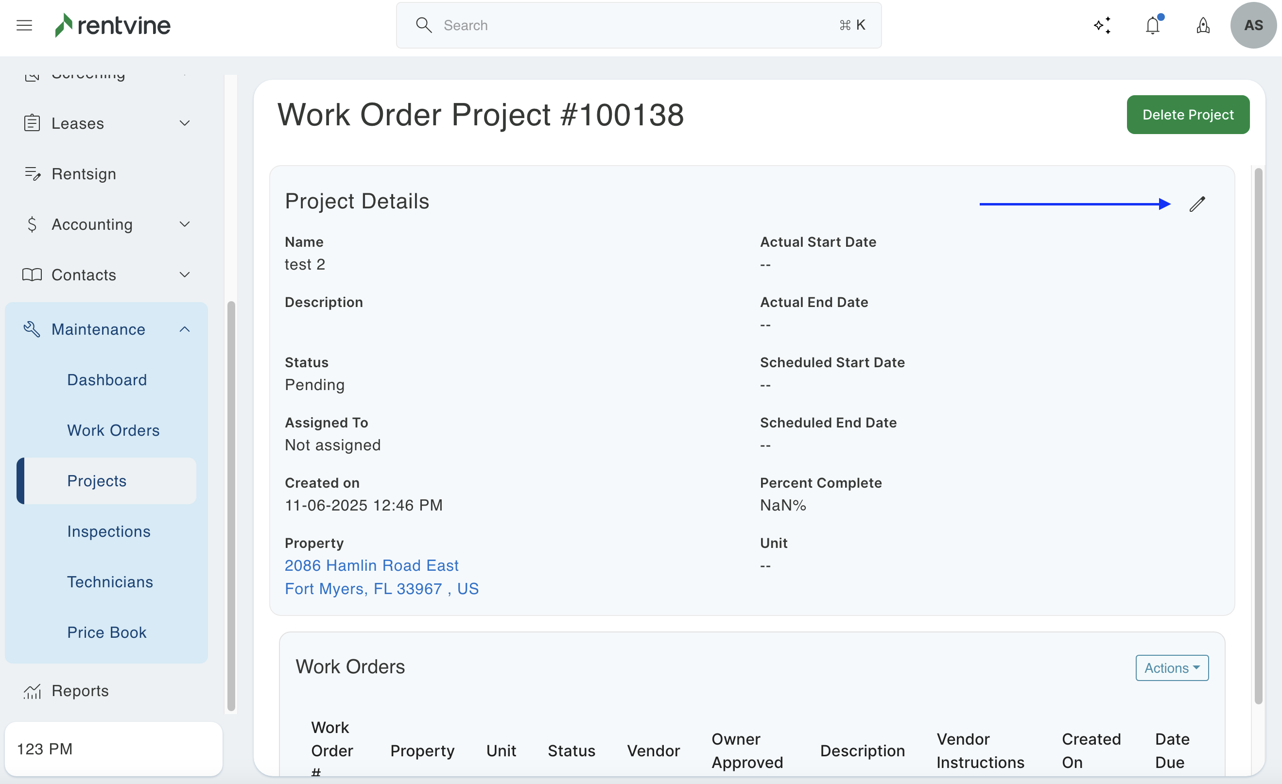Click the rocket launch icon
Image resolution: width=1282 pixels, height=784 pixels.
(1203, 25)
